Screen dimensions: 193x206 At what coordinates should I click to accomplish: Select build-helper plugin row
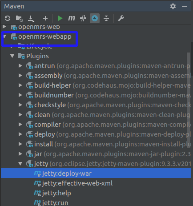(96, 85)
